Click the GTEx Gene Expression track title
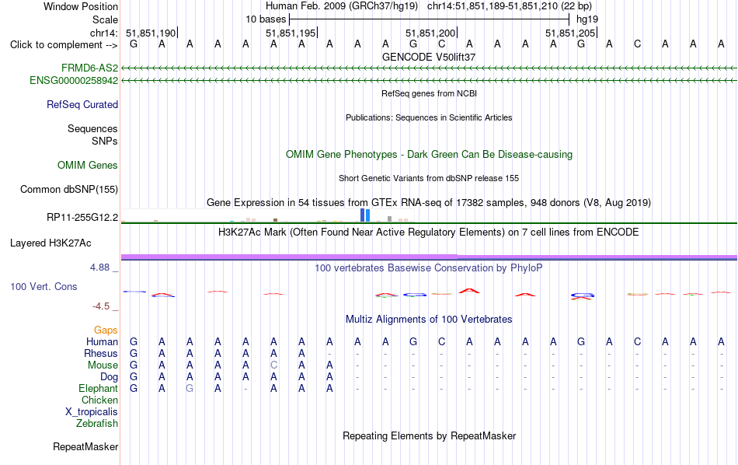The height and width of the screenshot is (465, 738). [429, 203]
